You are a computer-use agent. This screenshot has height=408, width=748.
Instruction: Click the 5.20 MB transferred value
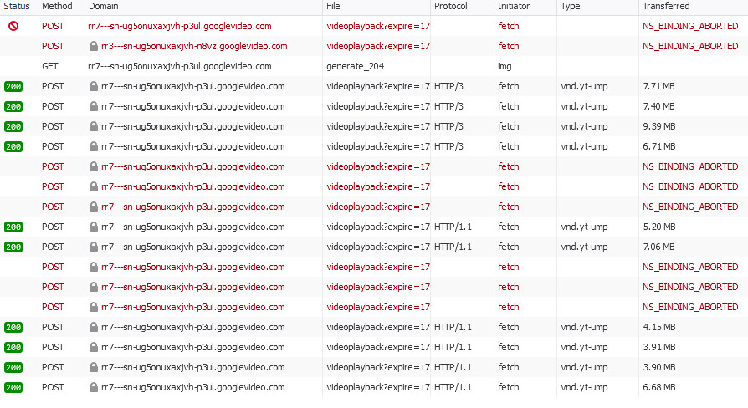[x=658, y=227]
